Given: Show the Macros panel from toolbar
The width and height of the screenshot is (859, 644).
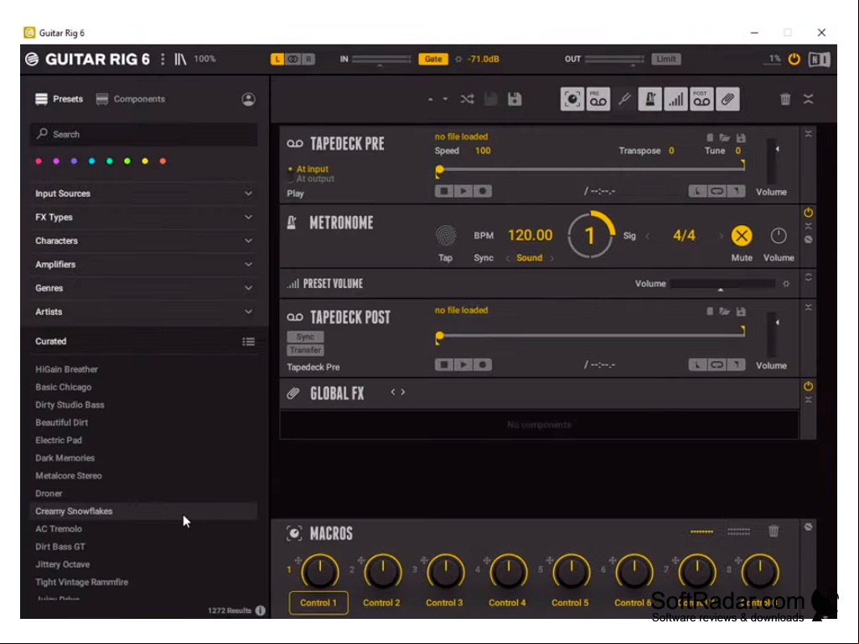Looking at the screenshot, I should point(572,99).
